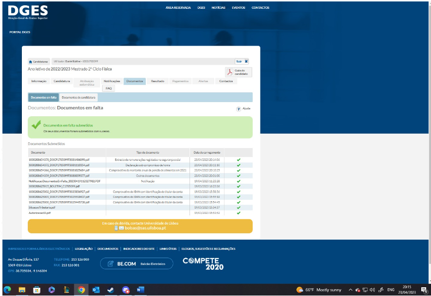Open Microsoft Edge from the taskbar
This screenshot has height=296, width=431.
click(x=7, y=290)
